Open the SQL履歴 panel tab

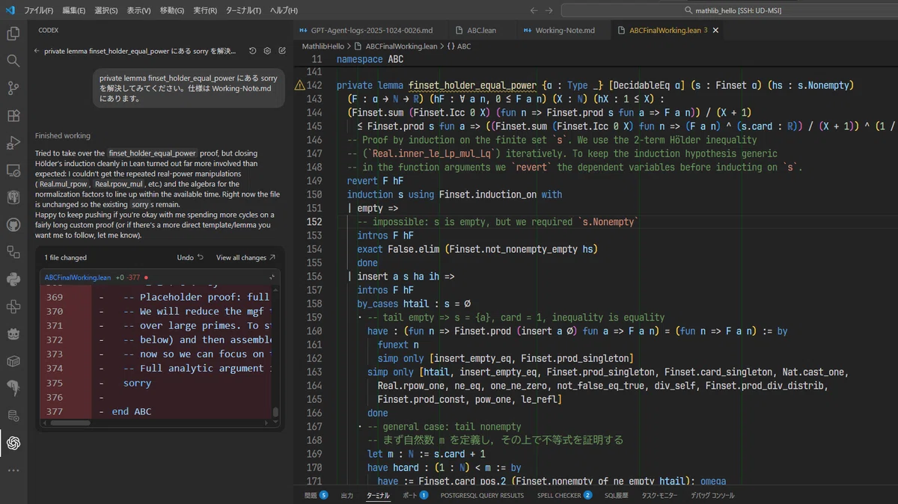point(617,495)
